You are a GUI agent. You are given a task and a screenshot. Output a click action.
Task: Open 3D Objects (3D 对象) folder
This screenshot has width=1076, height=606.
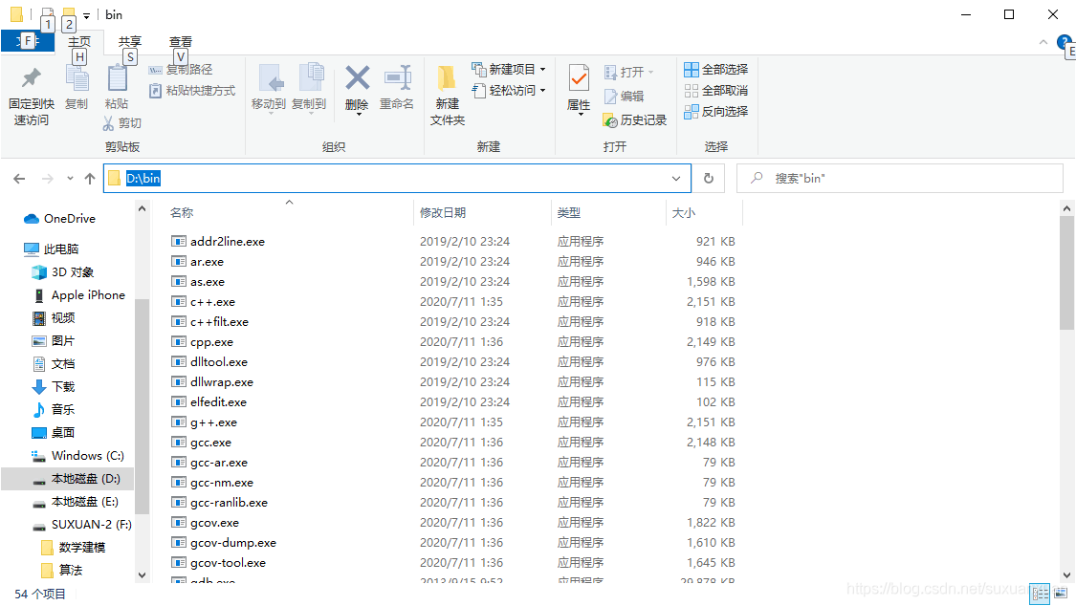63,272
